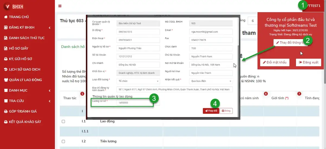The image size is (326, 149).
Task: Expand TRA CỨU menu
Action: pos(27,101)
